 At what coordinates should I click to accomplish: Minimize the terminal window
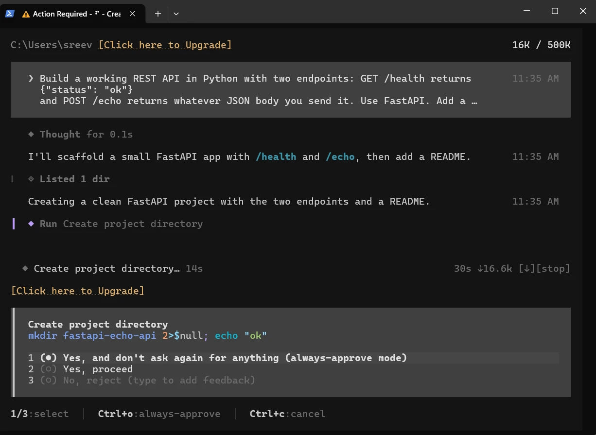pyautogui.click(x=527, y=11)
